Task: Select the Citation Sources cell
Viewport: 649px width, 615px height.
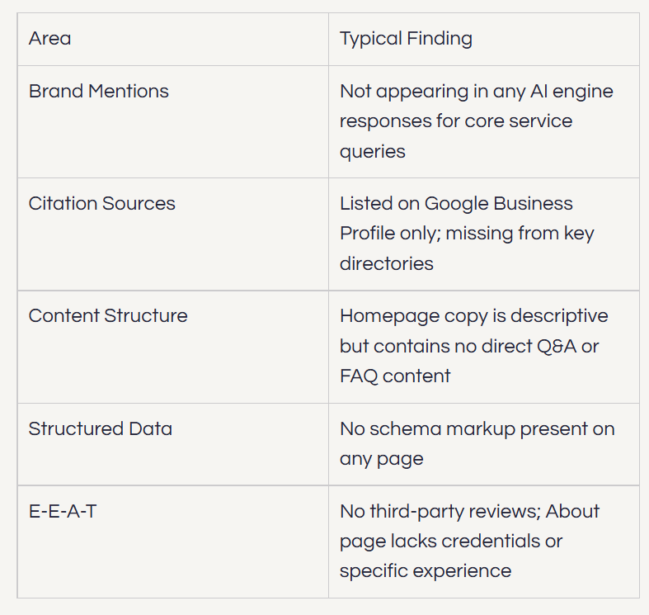Action: pyautogui.click(x=173, y=234)
